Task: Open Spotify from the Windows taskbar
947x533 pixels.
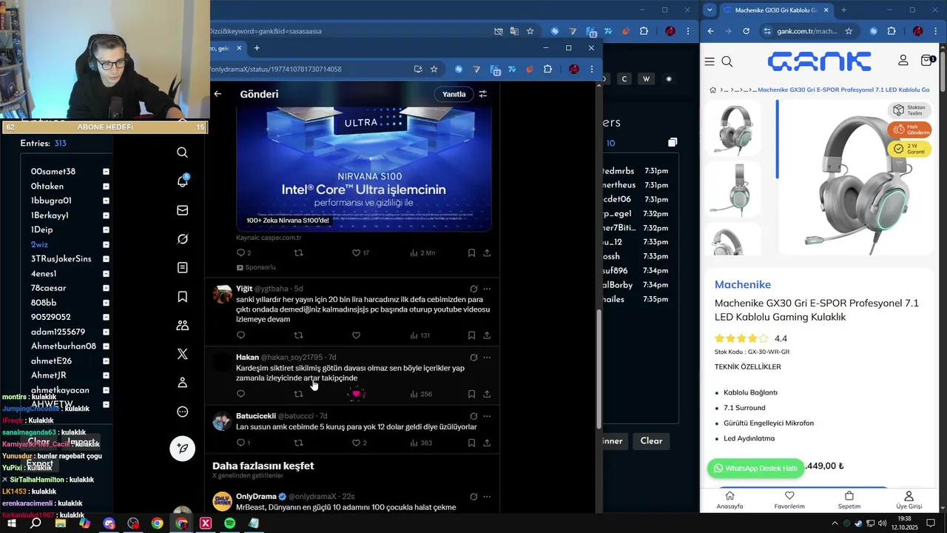Action: click(229, 523)
